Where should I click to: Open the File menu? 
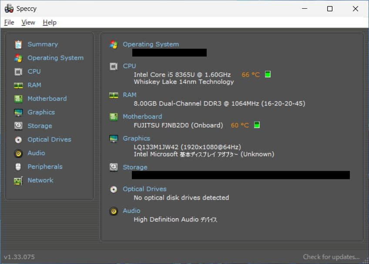(9, 23)
